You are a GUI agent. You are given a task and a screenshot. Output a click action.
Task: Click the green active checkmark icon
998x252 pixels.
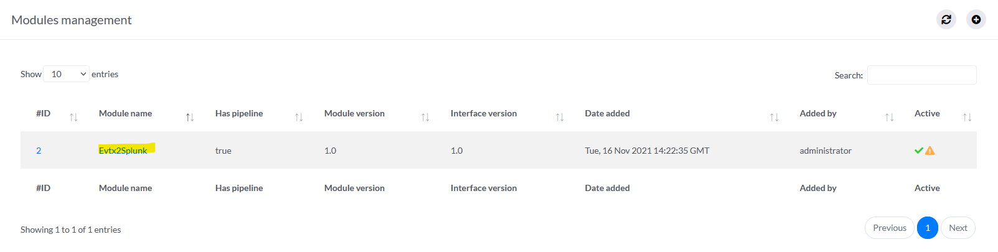(x=918, y=151)
